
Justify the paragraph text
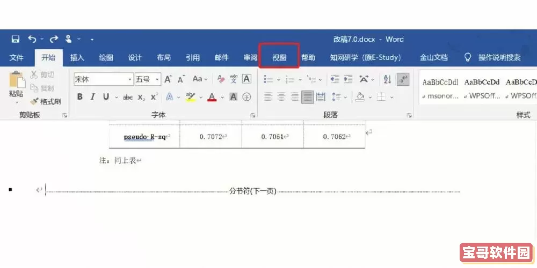click(x=308, y=97)
